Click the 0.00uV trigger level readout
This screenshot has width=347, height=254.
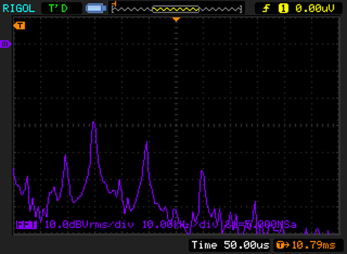coord(315,8)
